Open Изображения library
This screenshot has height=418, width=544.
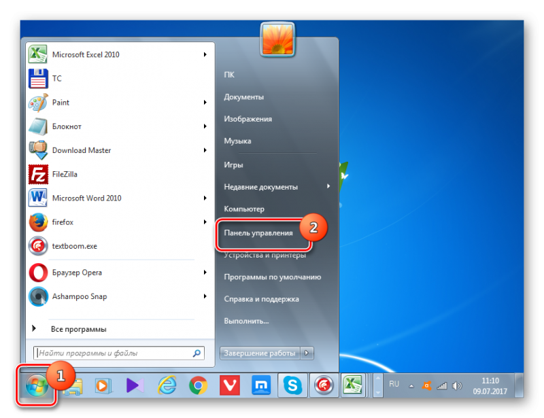(248, 119)
